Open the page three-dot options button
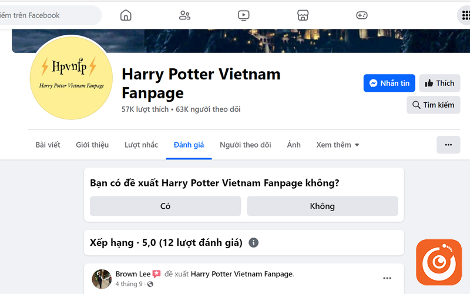470x294 pixels. coord(448,145)
